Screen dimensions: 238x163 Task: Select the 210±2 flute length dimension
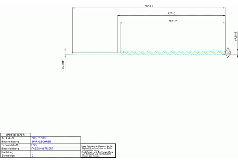coord(172,21)
